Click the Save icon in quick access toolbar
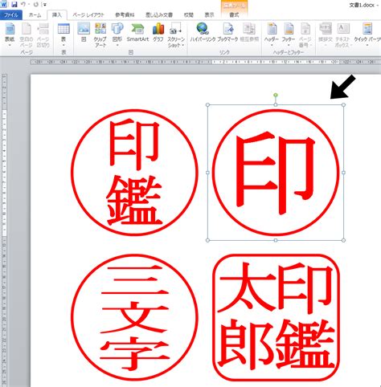This screenshot has height=387, width=381. point(14,4)
